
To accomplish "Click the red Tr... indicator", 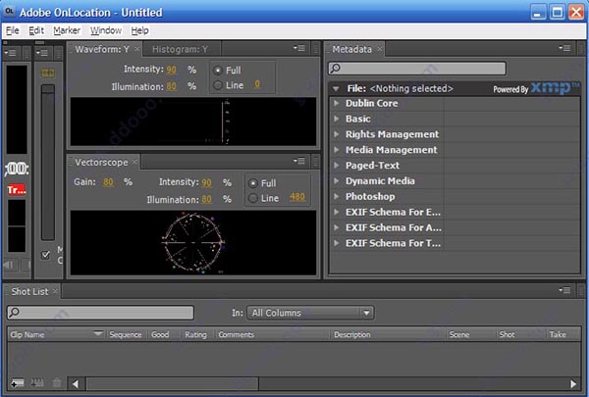I will (17, 190).
